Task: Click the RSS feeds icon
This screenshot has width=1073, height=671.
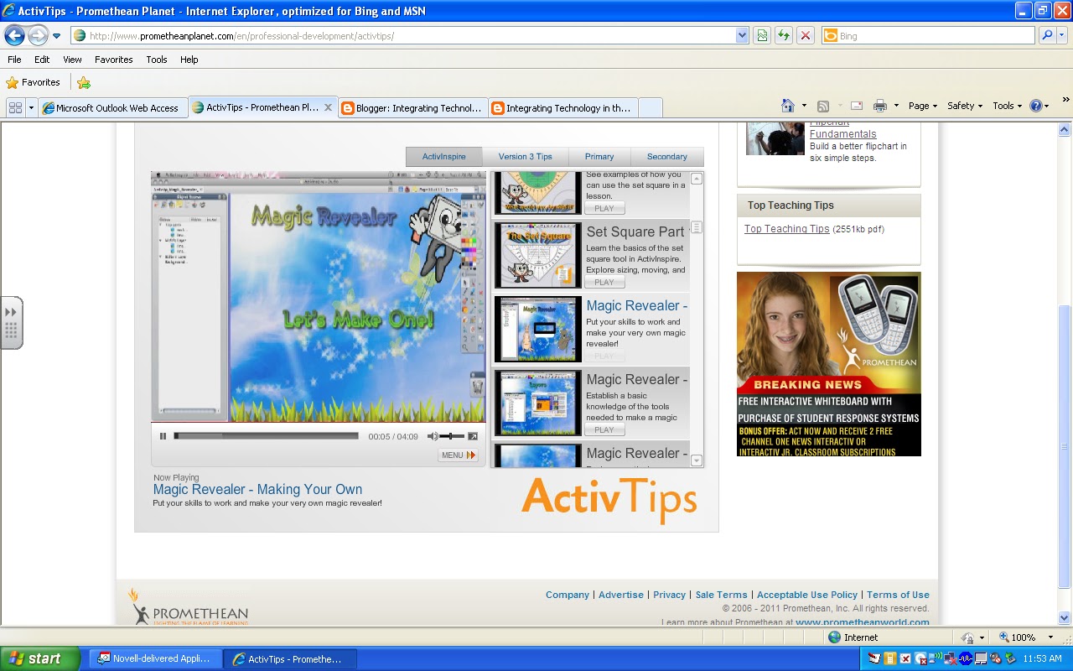Action: (x=823, y=106)
